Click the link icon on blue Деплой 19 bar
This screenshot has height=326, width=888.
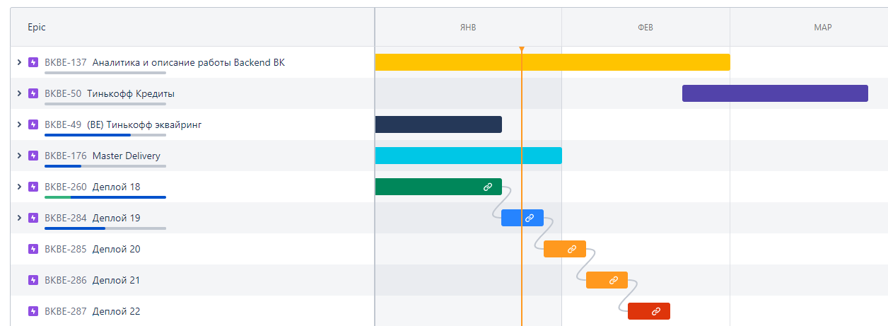point(529,218)
